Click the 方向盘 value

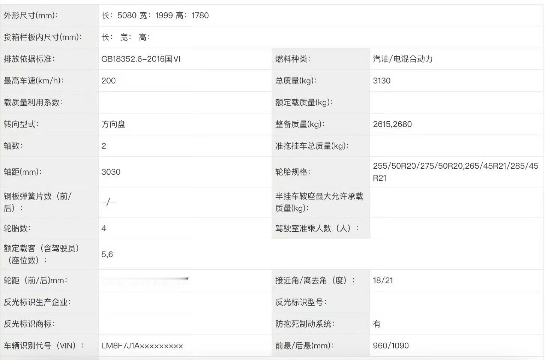point(113,124)
